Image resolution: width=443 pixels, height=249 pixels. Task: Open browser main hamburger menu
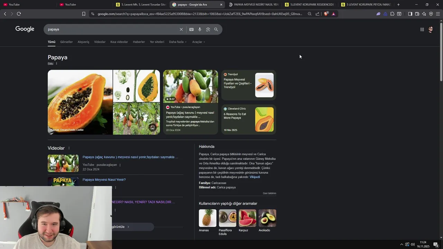(x=438, y=14)
